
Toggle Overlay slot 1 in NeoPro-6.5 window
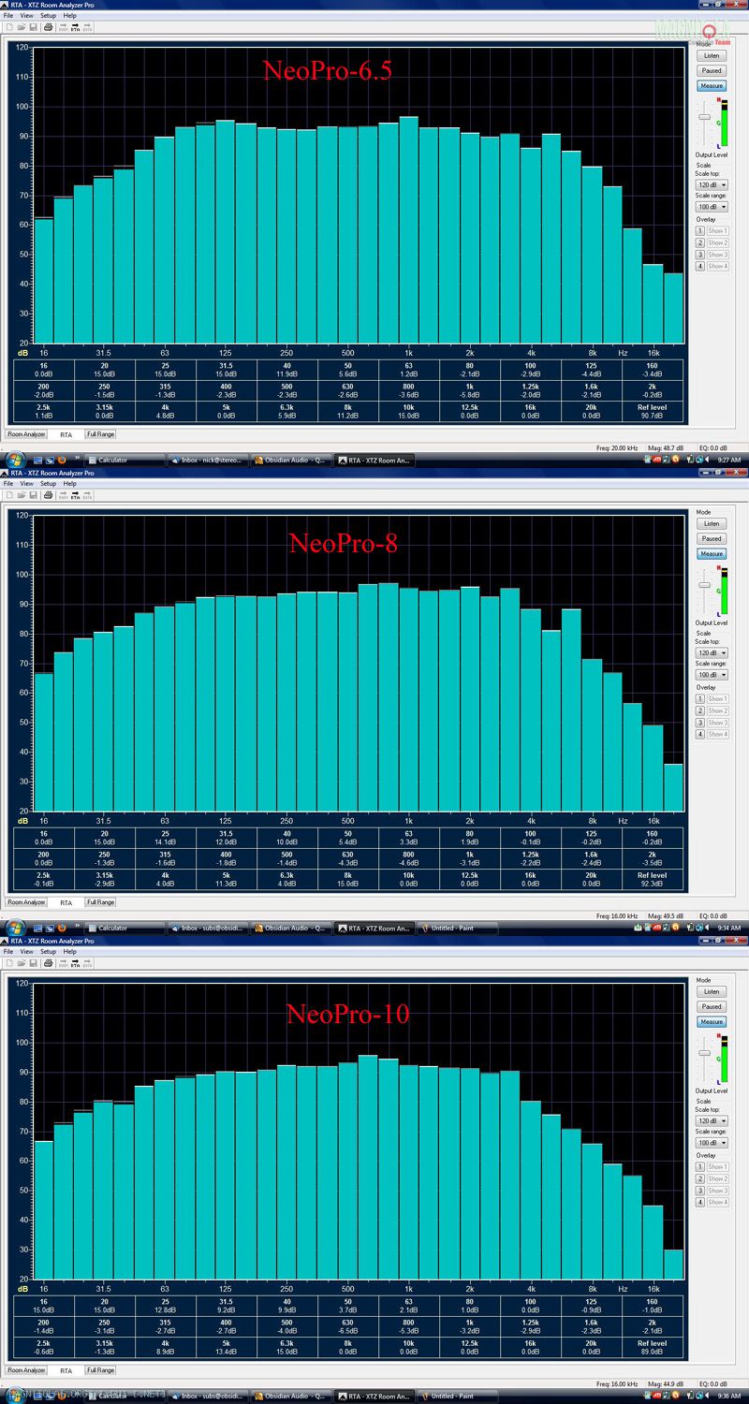(x=699, y=231)
